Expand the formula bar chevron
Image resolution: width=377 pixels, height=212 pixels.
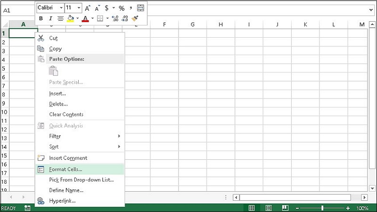(x=371, y=10)
